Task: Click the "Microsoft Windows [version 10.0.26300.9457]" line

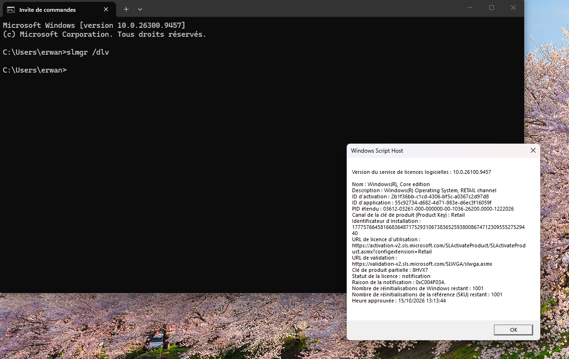Action: point(94,25)
